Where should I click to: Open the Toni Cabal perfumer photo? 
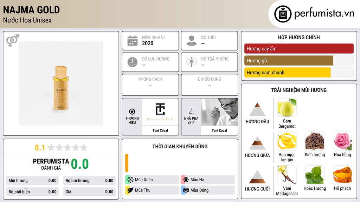click(x=219, y=112)
